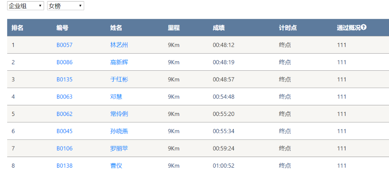Image resolution: width=389 pixels, height=173 pixels.
Task: Click the 计时点 column header
Action: tap(288, 28)
